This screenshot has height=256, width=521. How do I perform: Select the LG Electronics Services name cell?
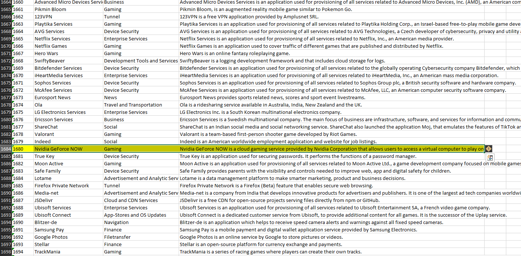tap(68, 112)
